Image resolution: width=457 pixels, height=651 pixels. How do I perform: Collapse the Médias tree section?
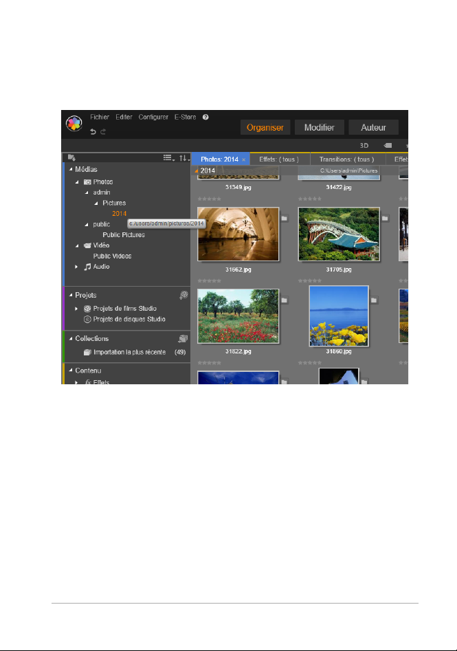[71, 170]
